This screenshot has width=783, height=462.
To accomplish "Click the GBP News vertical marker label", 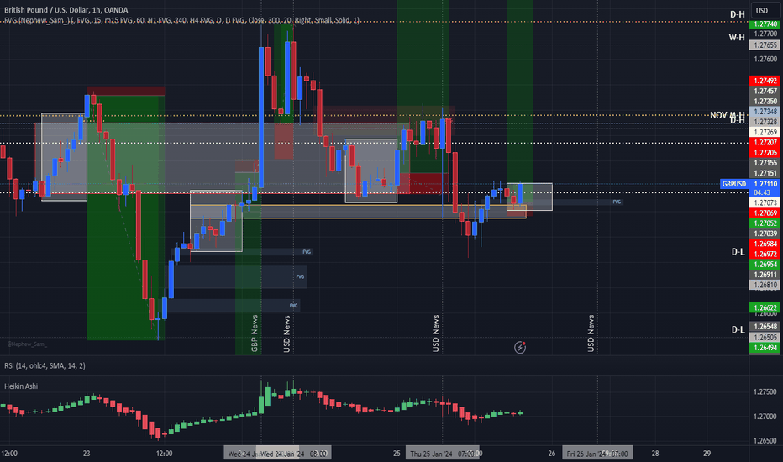I will tap(255, 333).
